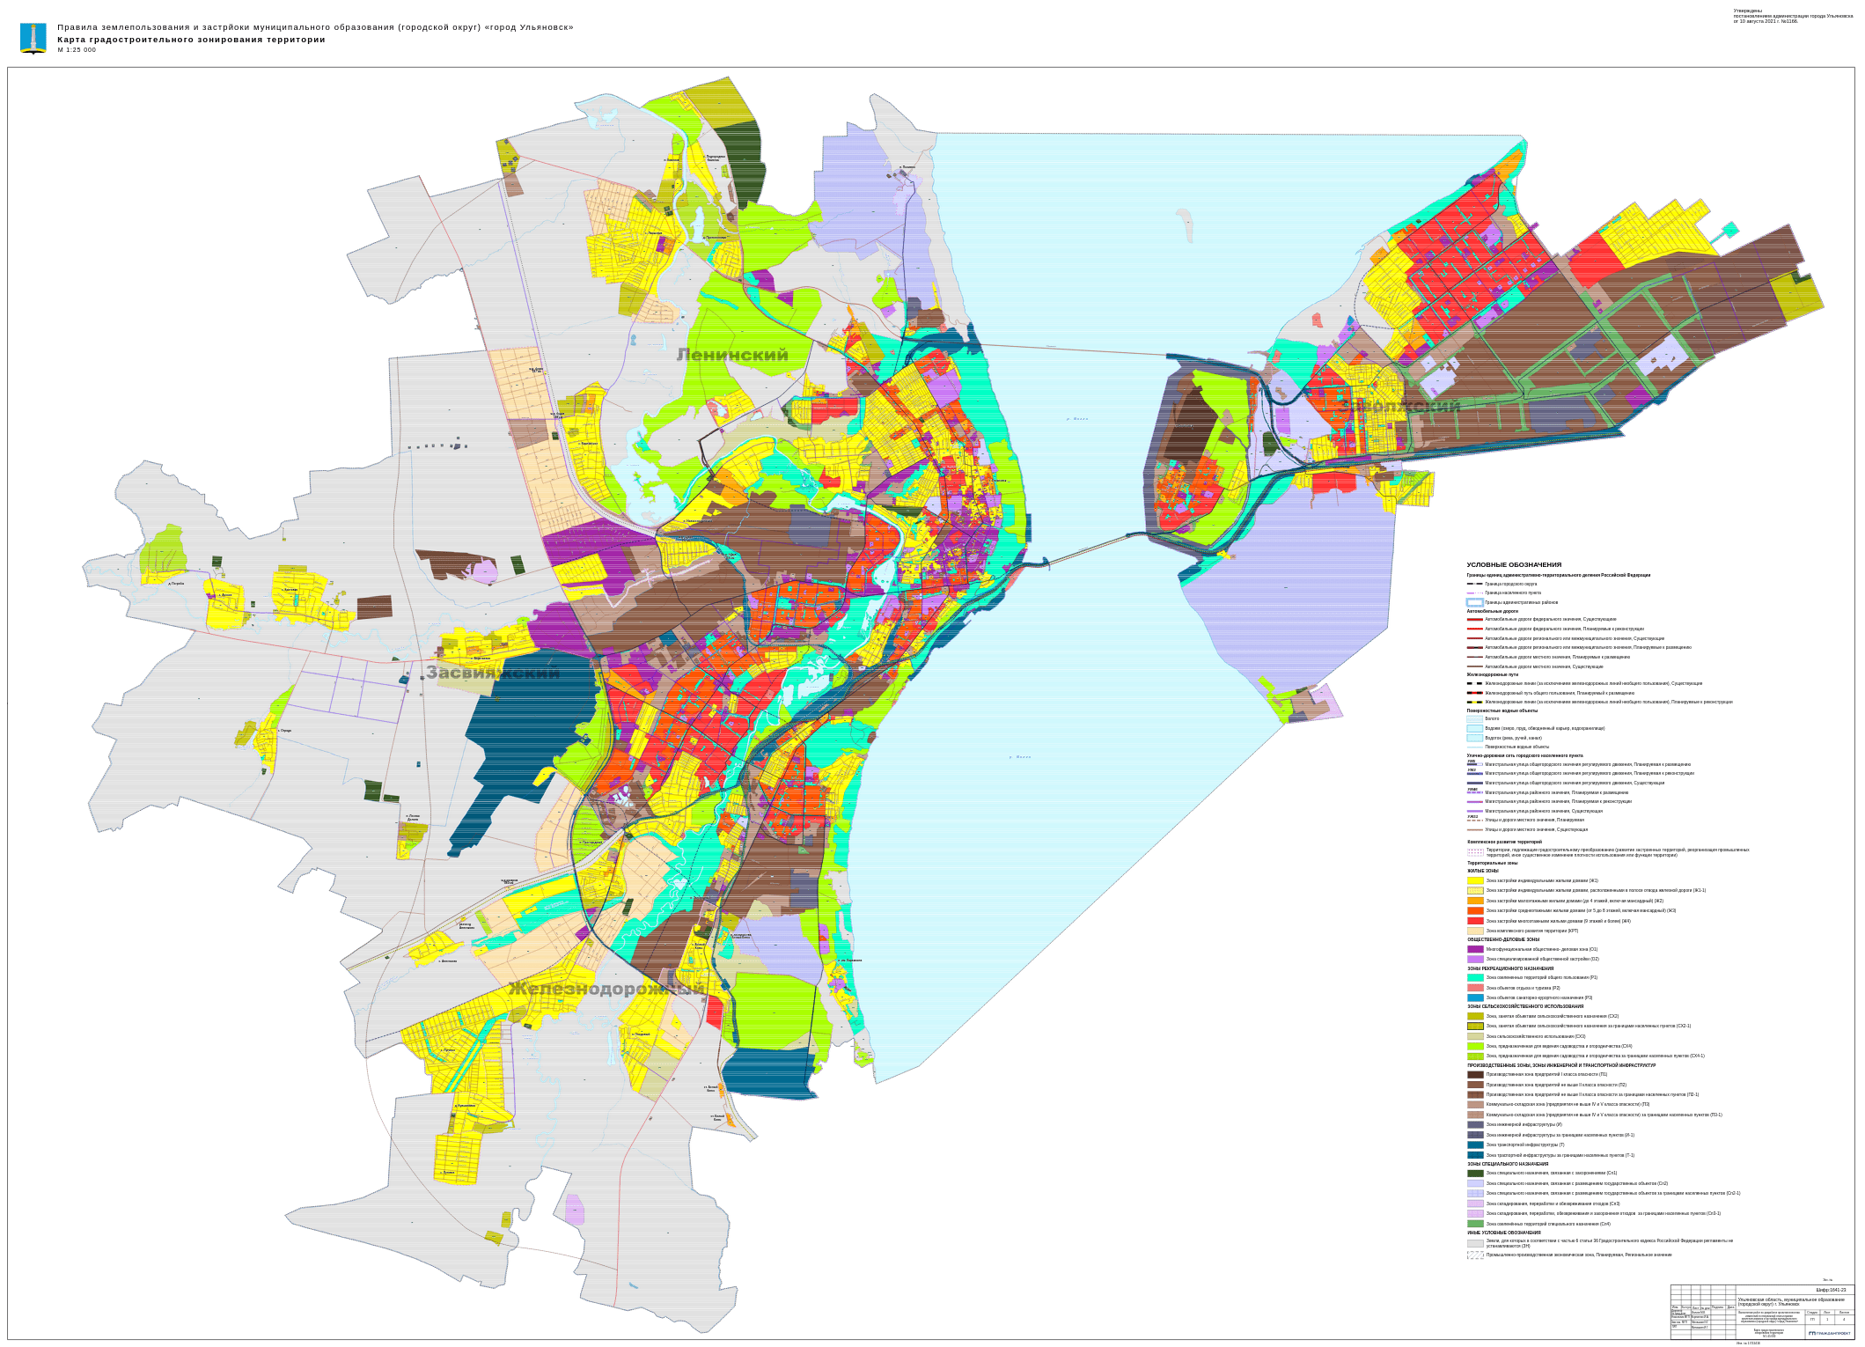The width and height of the screenshot is (1865, 1347).
Task: Click the red Ж4 multistorey housing swatch
Action: [1475, 921]
